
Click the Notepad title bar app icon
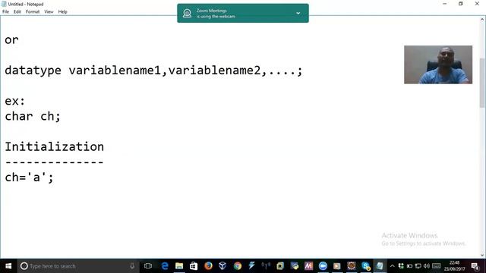[4, 4]
